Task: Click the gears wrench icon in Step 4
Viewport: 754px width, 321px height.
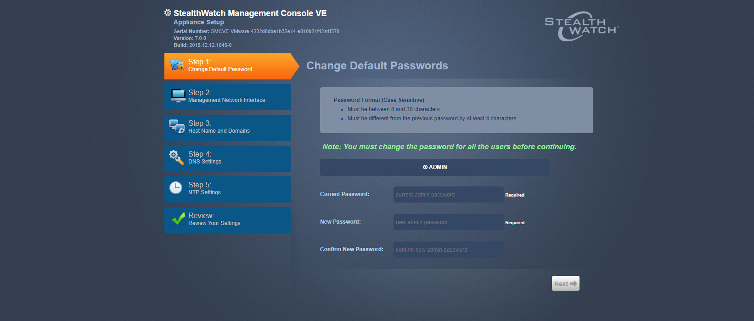Action: click(x=176, y=157)
